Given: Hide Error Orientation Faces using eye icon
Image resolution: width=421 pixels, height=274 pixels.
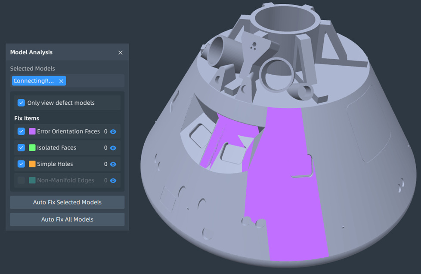Looking at the screenshot, I should 113,132.
